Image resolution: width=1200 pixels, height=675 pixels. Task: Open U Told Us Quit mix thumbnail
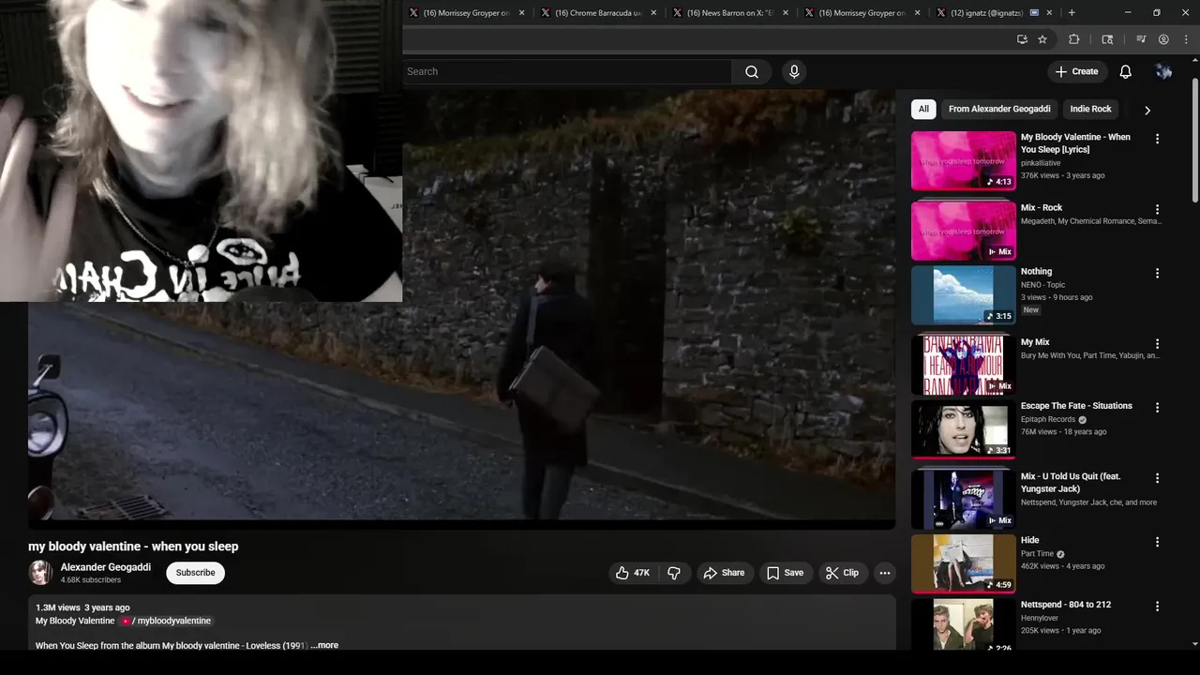click(x=964, y=500)
